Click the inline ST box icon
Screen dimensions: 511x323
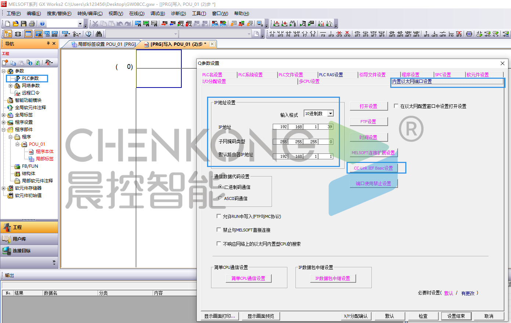[469, 34]
